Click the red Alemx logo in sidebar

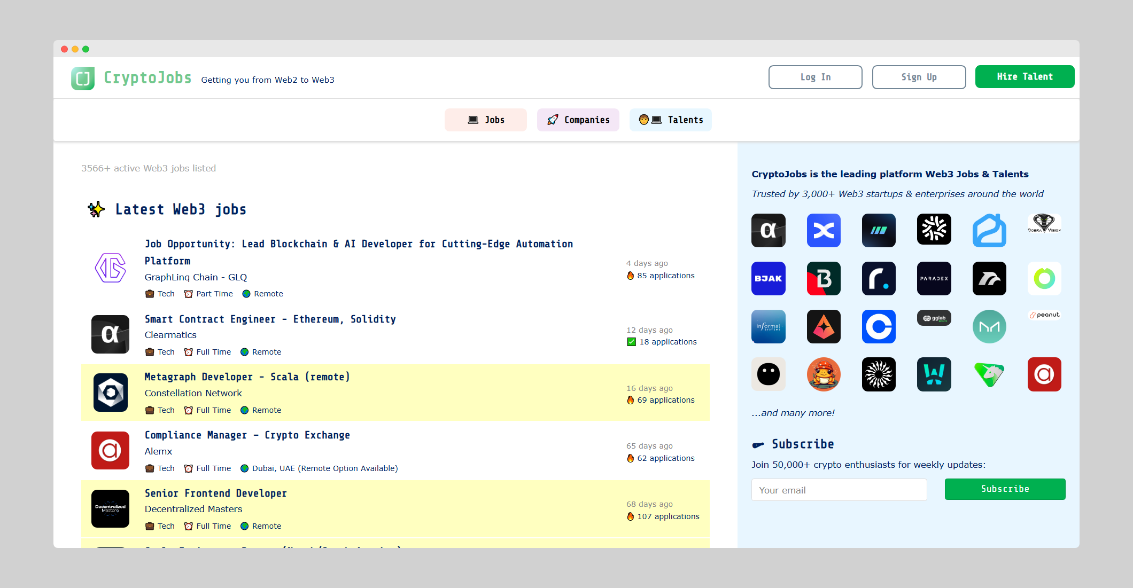point(1044,374)
